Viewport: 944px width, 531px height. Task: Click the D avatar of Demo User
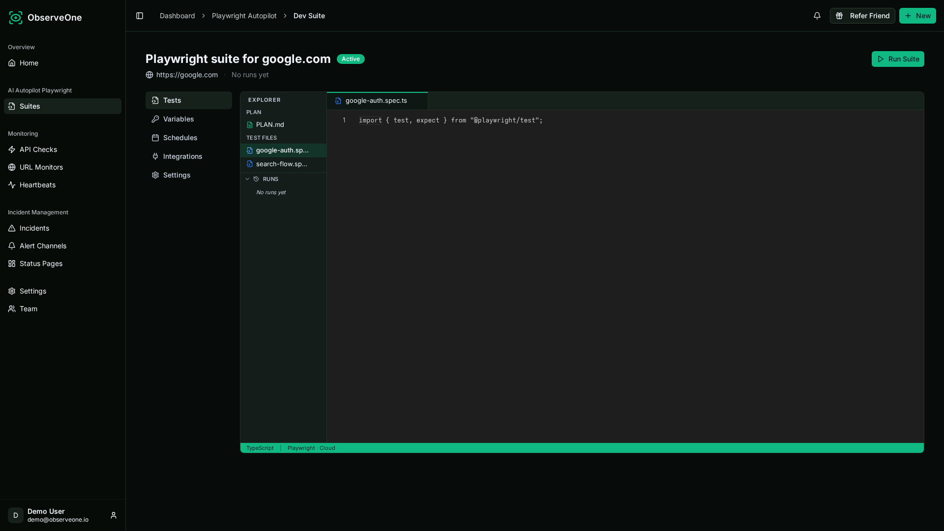(16, 515)
